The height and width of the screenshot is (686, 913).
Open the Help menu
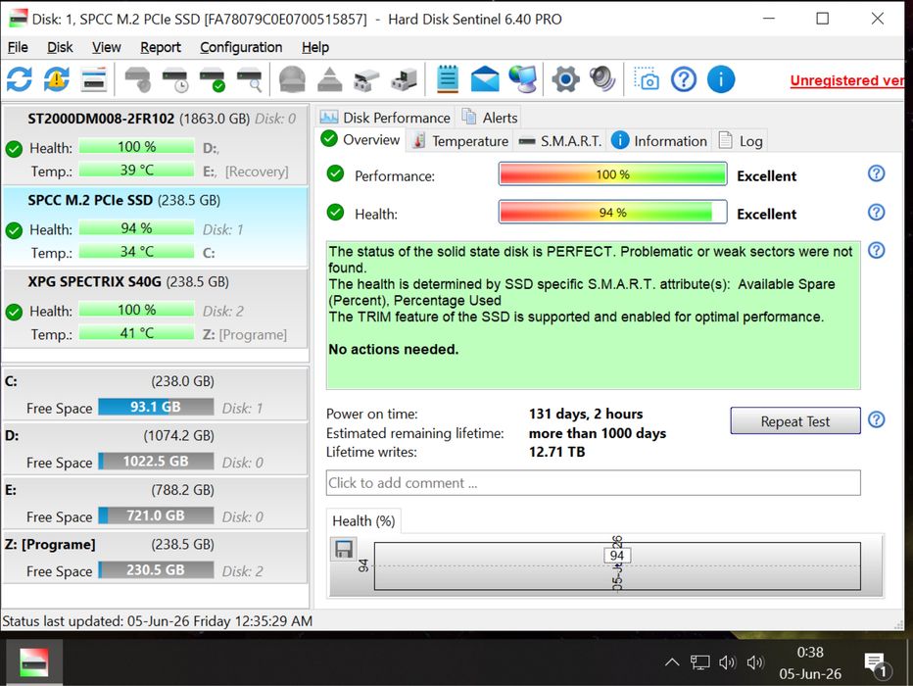315,47
